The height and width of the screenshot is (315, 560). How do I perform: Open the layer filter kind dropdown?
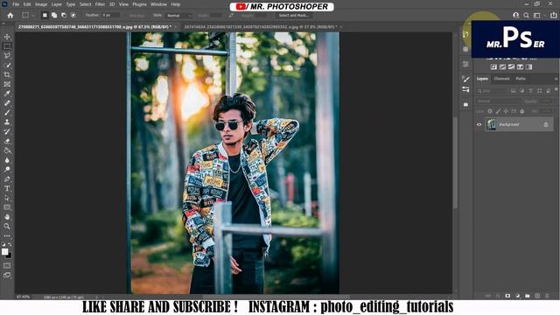492,91
